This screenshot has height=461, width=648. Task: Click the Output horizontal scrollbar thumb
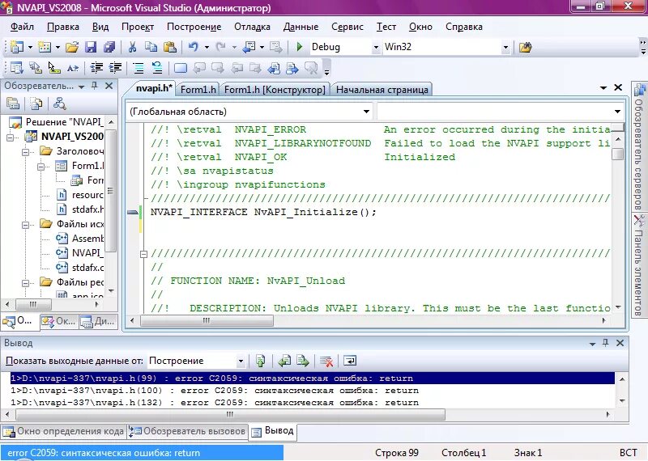tap(230, 414)
